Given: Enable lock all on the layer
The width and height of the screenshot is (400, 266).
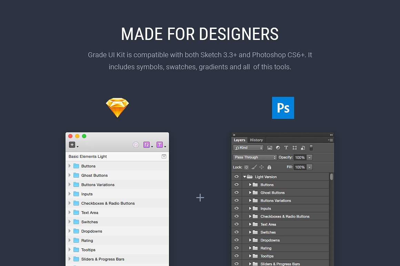Looking at the screenshot, I should pyautogui.click(x=269, y=167).
